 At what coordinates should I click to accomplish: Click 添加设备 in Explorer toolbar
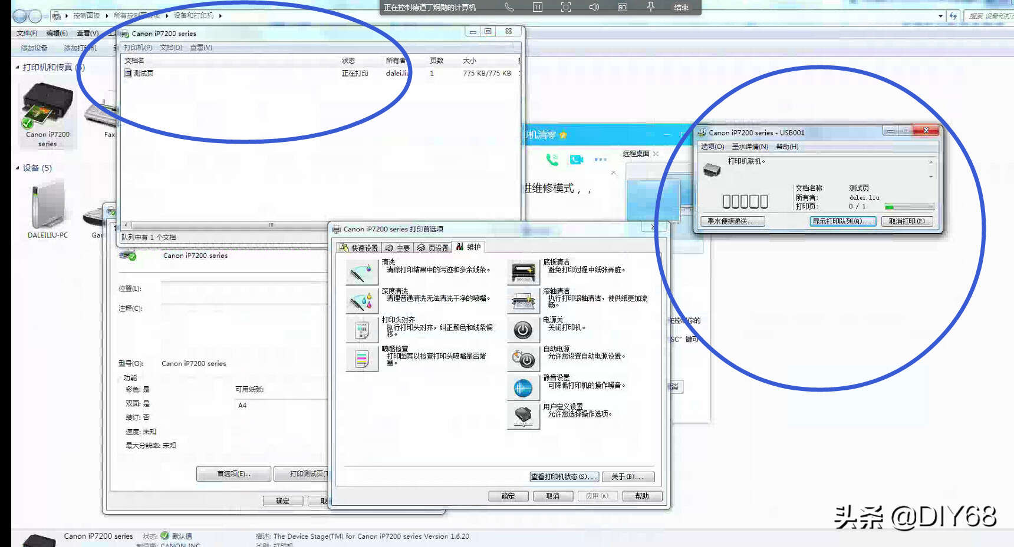pos(34,48)
